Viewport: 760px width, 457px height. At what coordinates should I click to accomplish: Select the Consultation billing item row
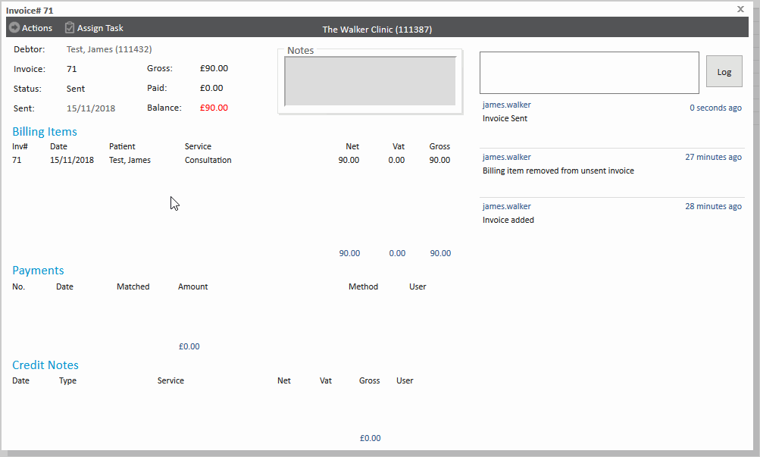pyautogui.click(x=208, y=160)
